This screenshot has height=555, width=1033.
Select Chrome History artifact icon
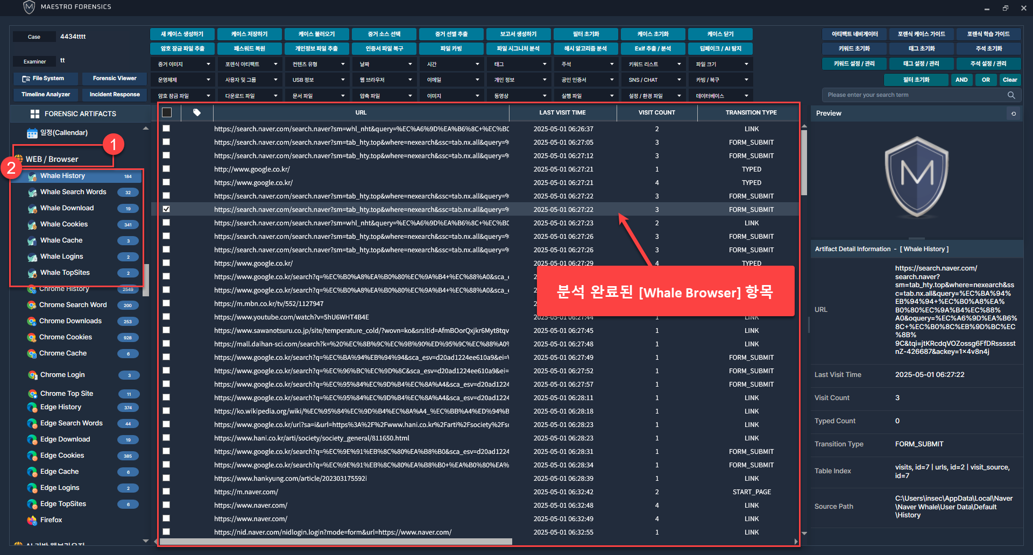(32, 289)
